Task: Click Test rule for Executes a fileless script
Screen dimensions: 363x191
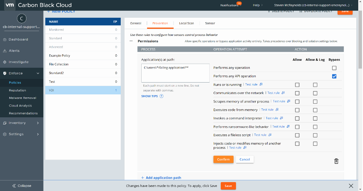Action: 260,135
